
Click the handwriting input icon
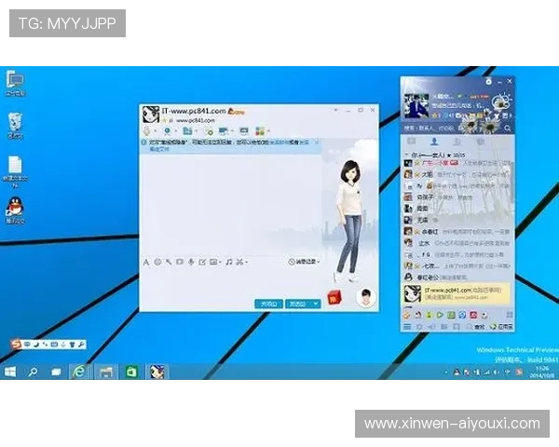coord(202,263)
